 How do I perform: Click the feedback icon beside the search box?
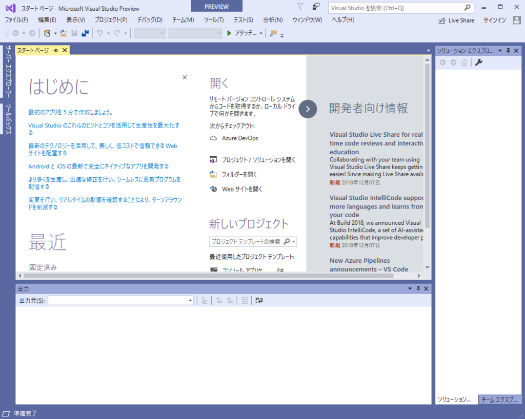(x=316, y=7)
